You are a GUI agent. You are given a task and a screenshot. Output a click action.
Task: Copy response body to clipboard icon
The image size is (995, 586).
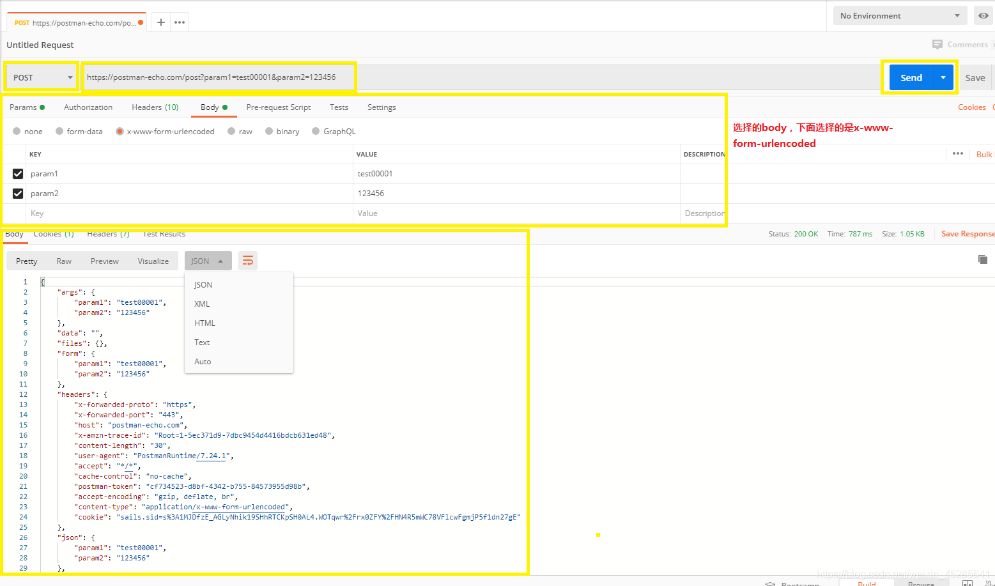click(983, 259)
